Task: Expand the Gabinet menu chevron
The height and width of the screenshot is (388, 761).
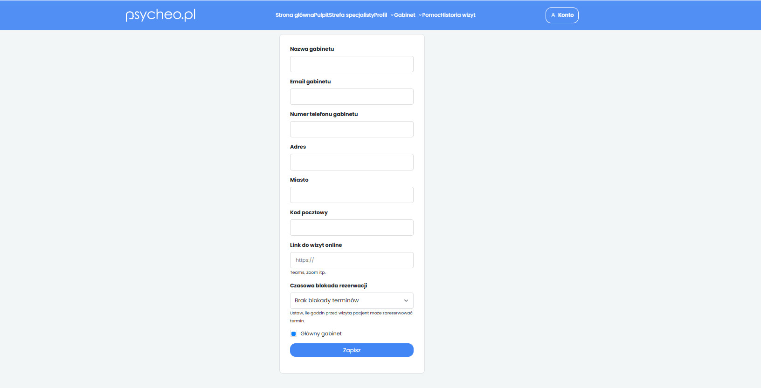Action: click(x=420, y=15)
